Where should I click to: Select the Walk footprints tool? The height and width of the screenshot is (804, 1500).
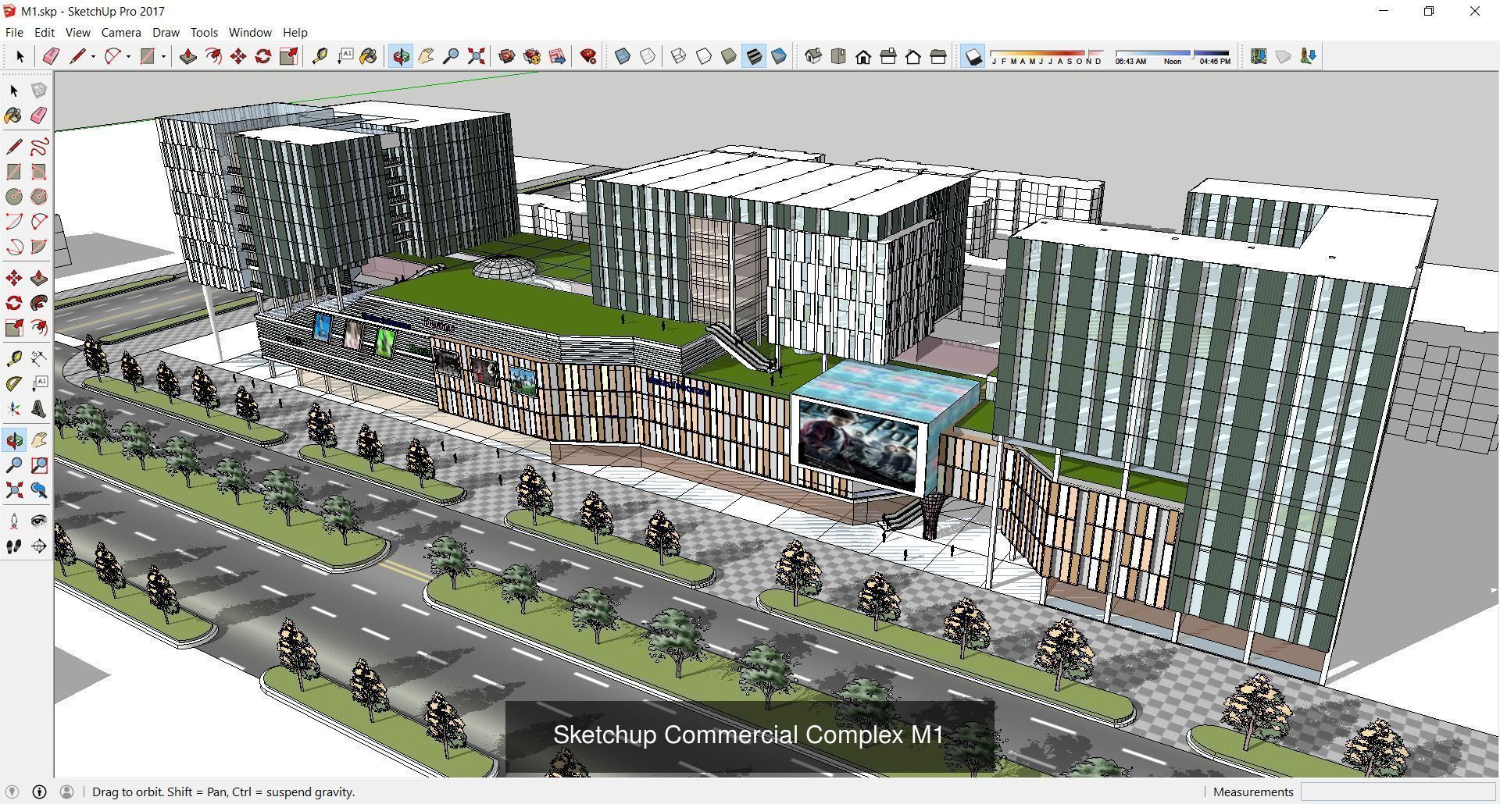[x=14, y=546]
